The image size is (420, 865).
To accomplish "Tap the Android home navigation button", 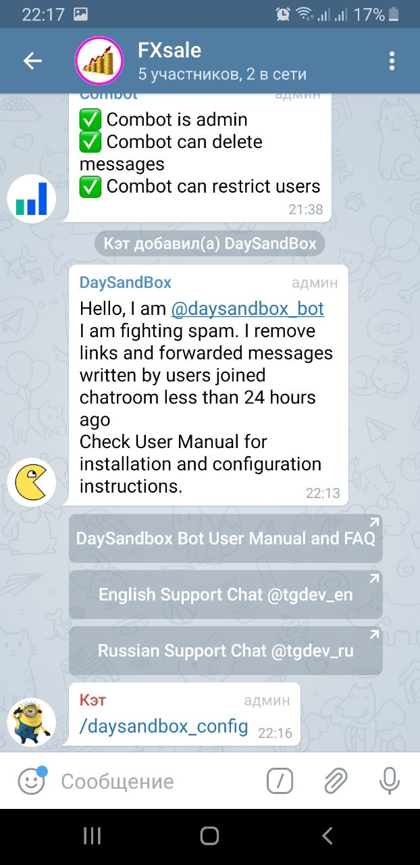I will coord(210,836).
